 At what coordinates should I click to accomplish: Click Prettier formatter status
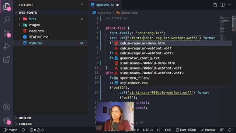coord(208,130)
